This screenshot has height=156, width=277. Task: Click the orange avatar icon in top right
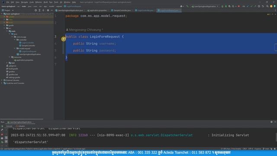click(271, 6)
